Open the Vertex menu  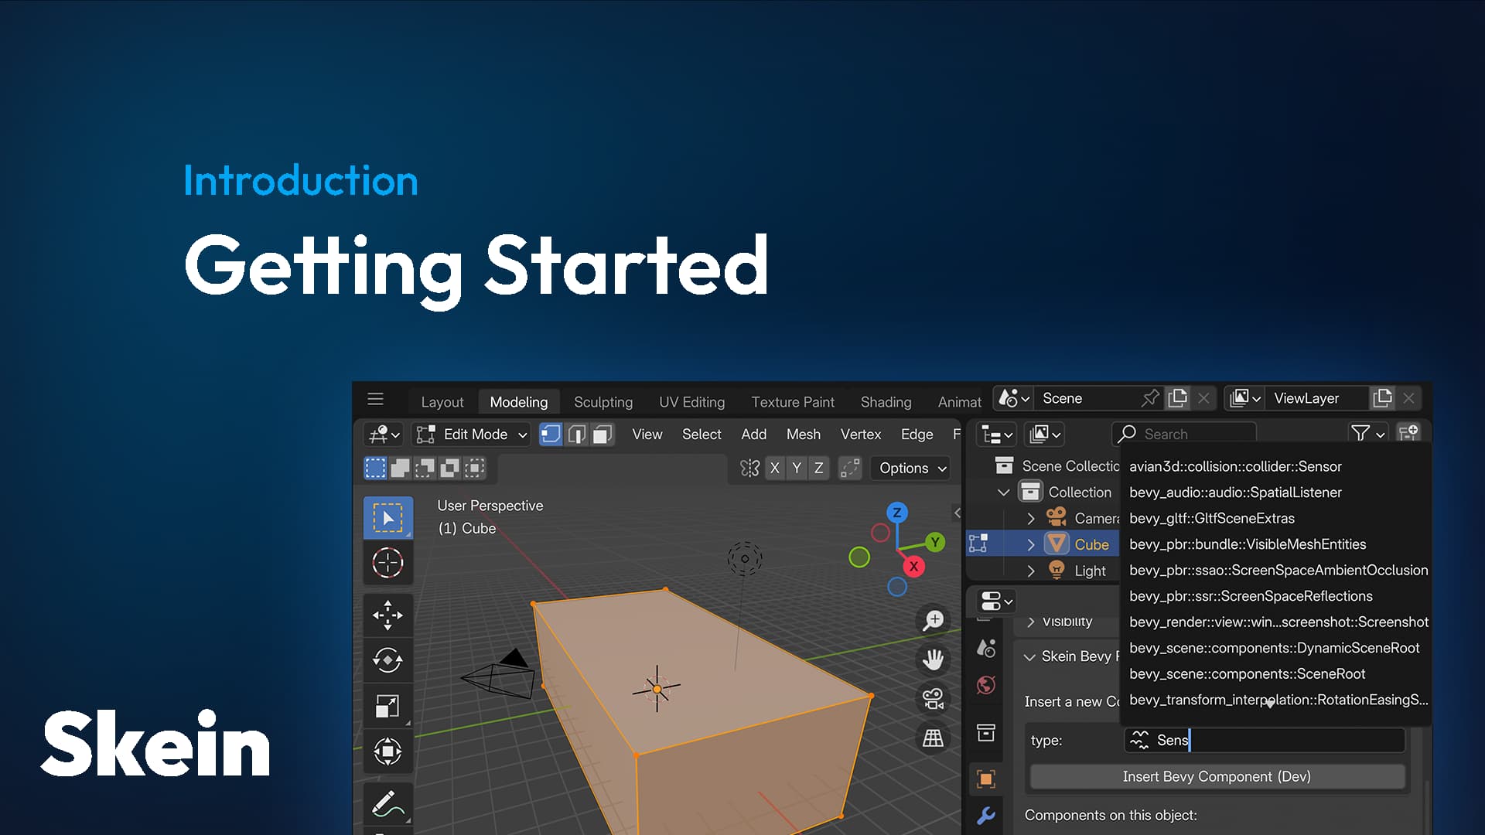pyautogui.click(x=860, y=435)
